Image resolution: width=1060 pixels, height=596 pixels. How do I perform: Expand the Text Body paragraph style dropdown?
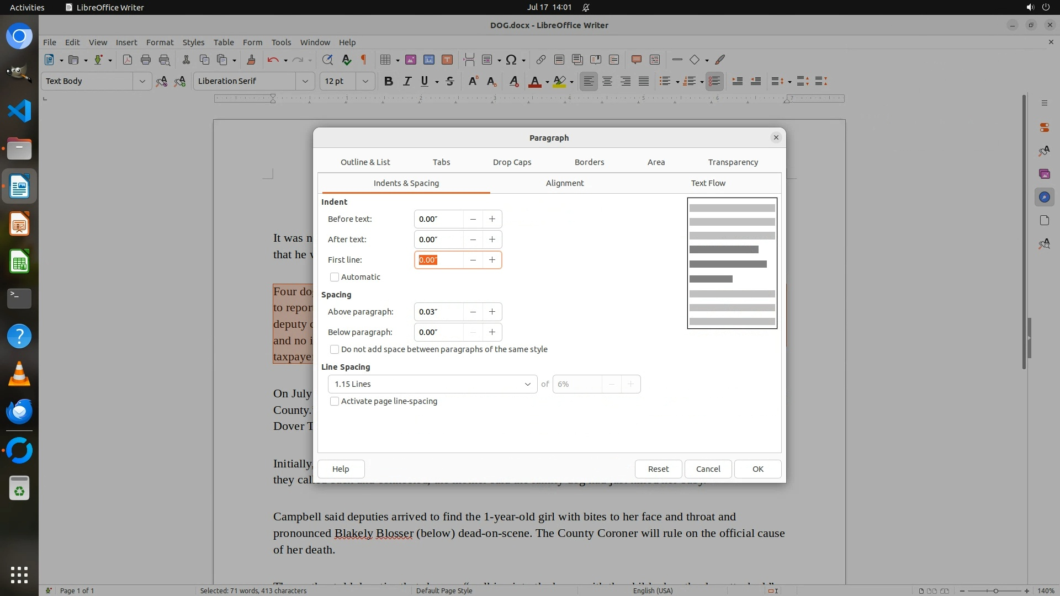(142, 81)
